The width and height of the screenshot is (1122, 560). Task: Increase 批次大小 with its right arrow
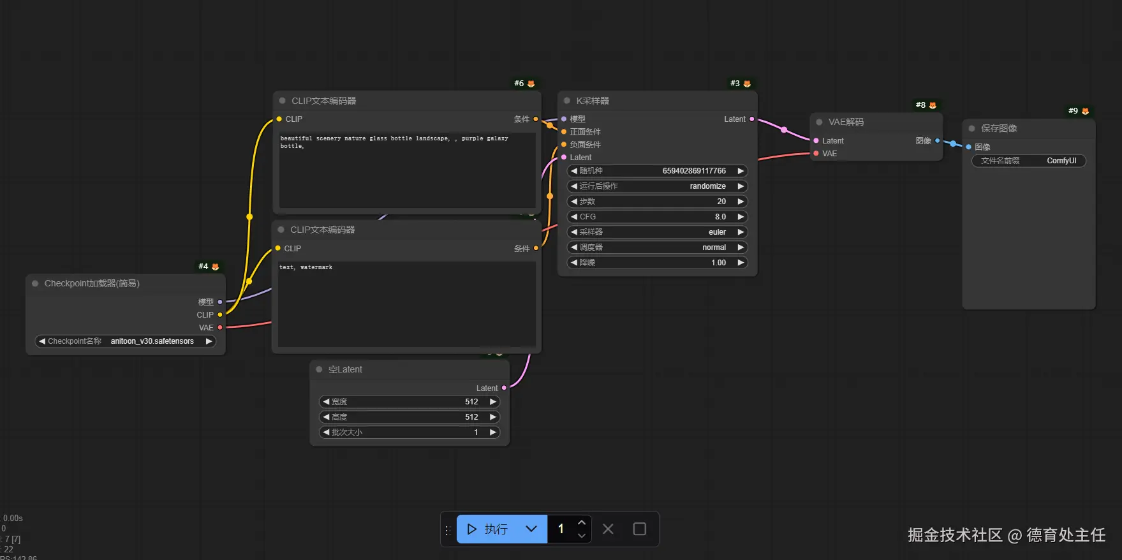493,432
